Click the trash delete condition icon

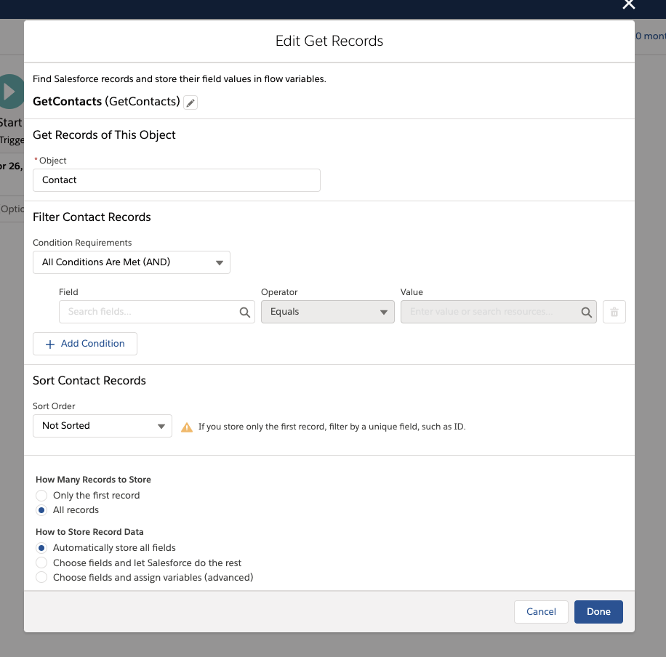(614, 312)
